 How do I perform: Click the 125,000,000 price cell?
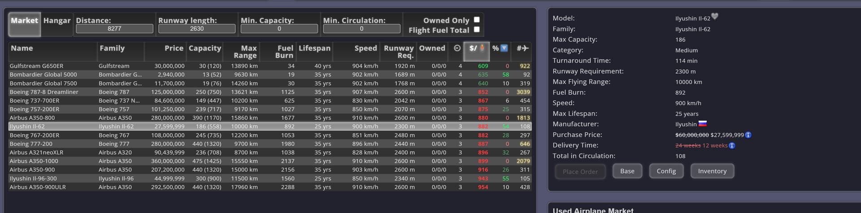tap(168, 92)
